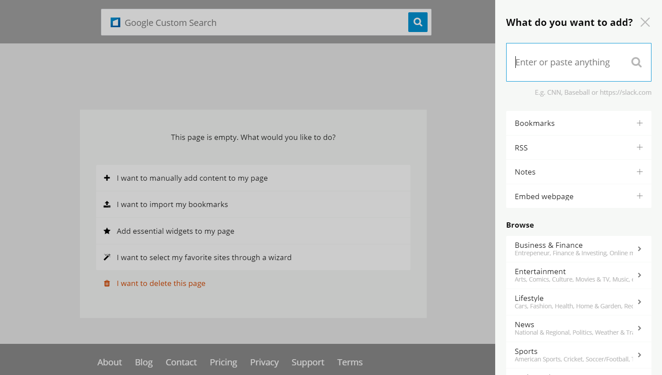Image resolution: width=662 pixels, height=375 pixels.
Task: Click the trash icon next to delete page option
Action: coord(107,283)
